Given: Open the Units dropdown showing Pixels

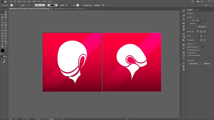Looking at the screenshot, I should [202, 20].
